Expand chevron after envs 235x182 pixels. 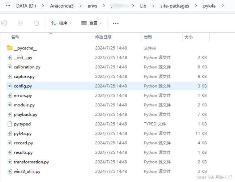click(x=104, y=6)
